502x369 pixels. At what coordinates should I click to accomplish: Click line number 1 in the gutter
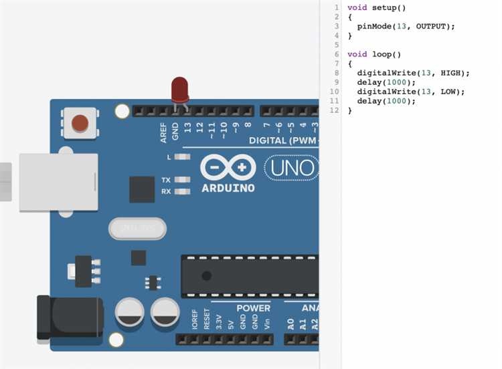pos(337,7)
